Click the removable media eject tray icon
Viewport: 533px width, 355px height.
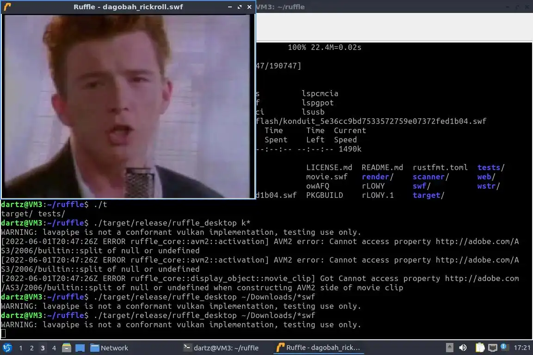[449, 348]
